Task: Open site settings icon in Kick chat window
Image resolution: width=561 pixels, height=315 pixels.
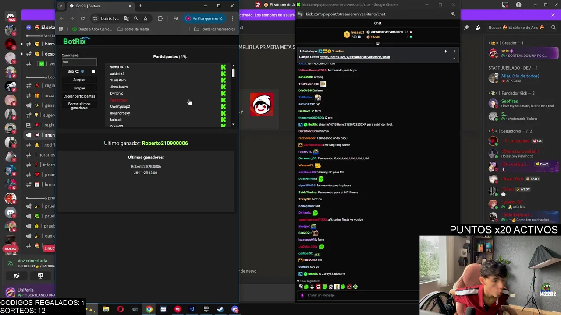Action: coord(300,14)
